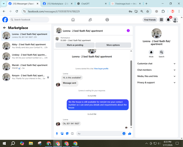Choose a GIF icon

click(72, 133)
